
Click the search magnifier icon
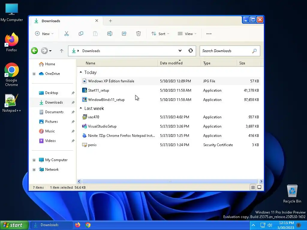point(254,51)
